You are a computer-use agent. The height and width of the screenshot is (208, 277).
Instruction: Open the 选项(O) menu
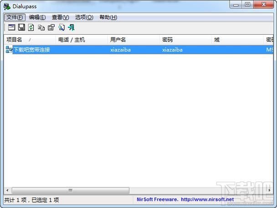point(84,17)
